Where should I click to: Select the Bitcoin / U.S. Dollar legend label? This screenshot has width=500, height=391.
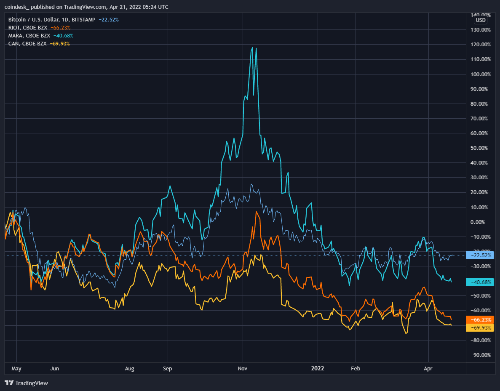tap(52, 20)
